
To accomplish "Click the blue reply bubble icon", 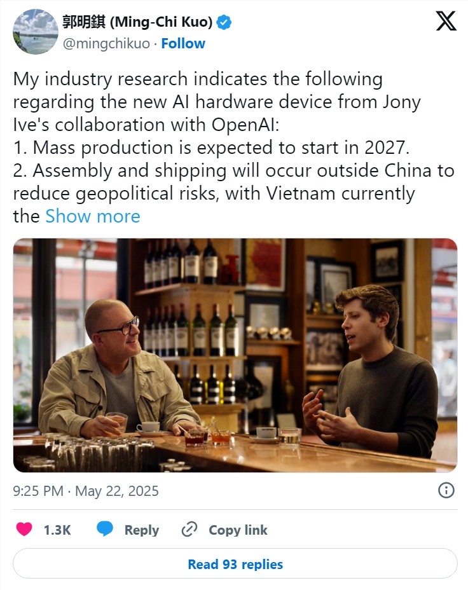I will pos(105,530).
